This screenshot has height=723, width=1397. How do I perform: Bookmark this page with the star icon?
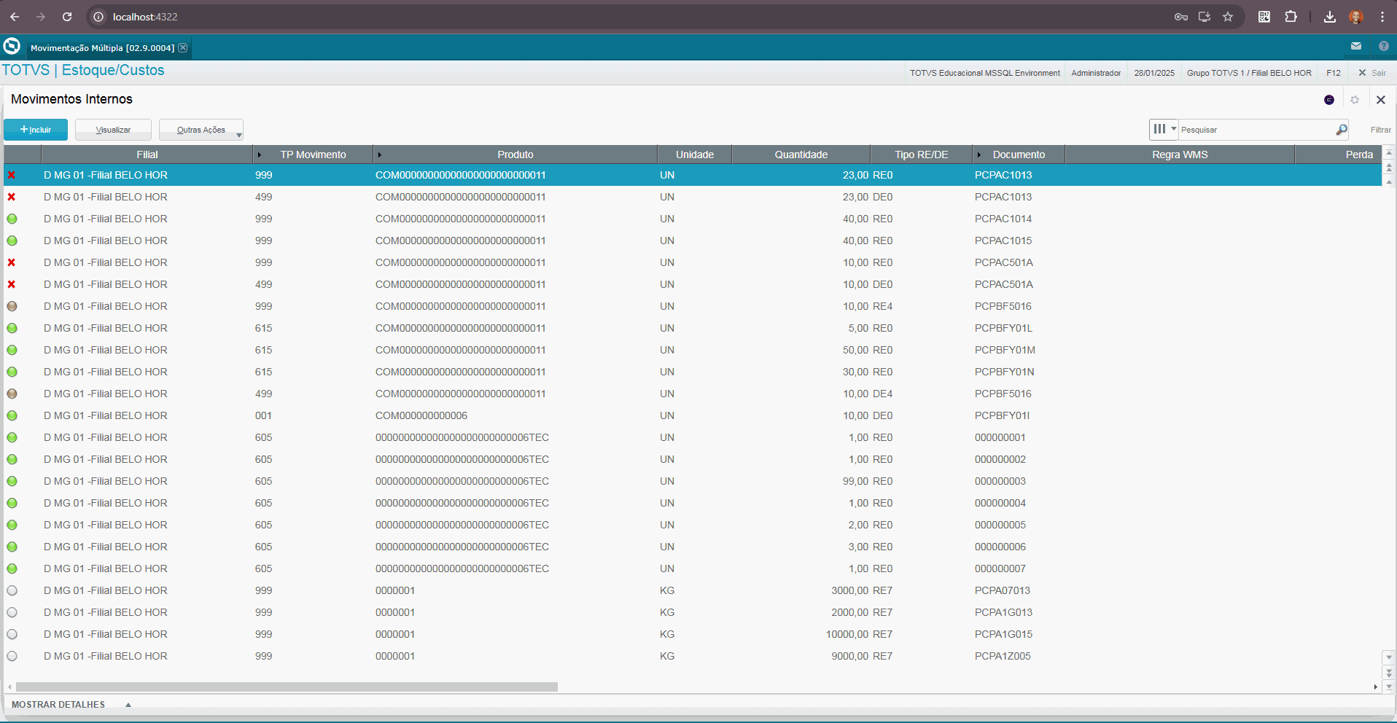coord(1228,17)
